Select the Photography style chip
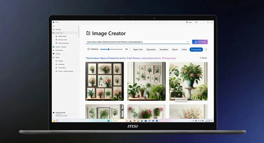 pos(196,49)
